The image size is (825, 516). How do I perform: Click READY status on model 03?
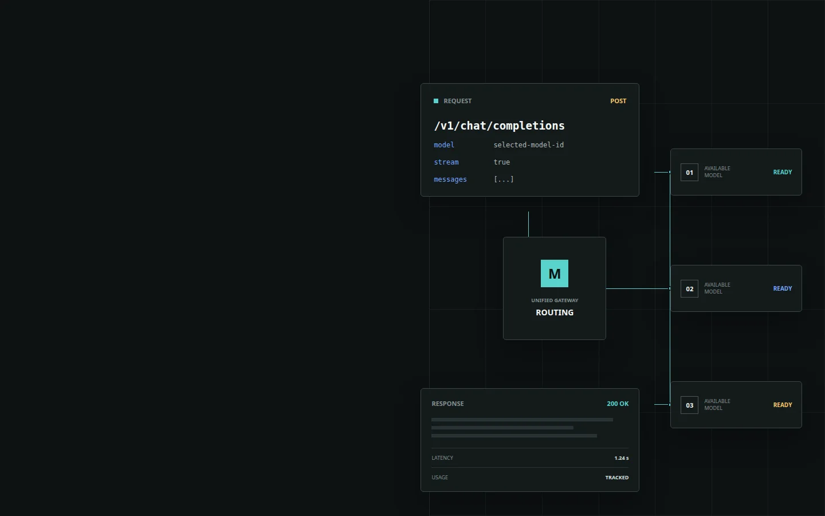783,405
